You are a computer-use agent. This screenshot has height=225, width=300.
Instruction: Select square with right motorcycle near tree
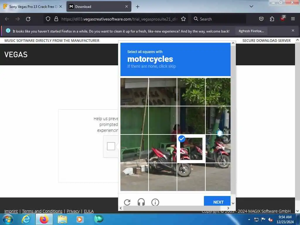click(218, 149)
